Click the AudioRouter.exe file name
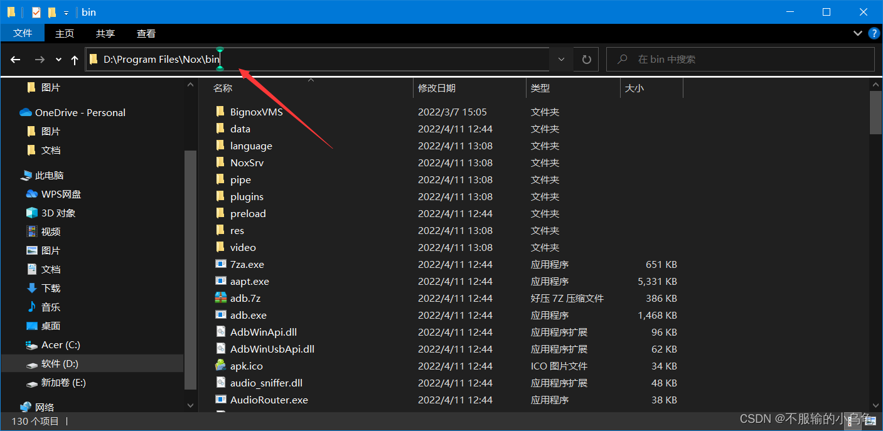Viewport: 883px width, 431px height. (269, 400)
